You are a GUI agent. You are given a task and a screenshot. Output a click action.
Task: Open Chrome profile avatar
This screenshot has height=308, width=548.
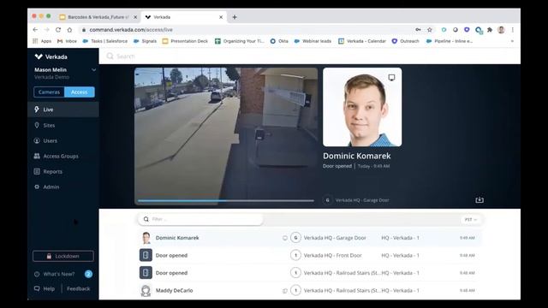[x=501, y=30]
